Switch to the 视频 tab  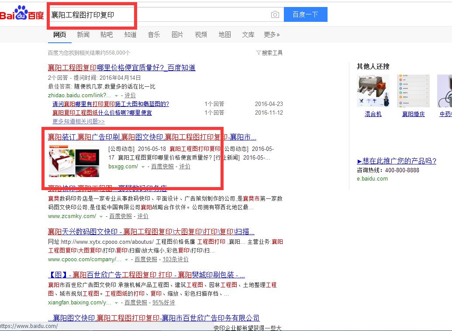tap(201, 34)
